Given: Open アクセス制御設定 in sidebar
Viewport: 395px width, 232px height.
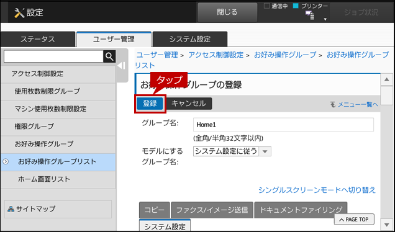Looking at the screenshot, I should (58, 74).
